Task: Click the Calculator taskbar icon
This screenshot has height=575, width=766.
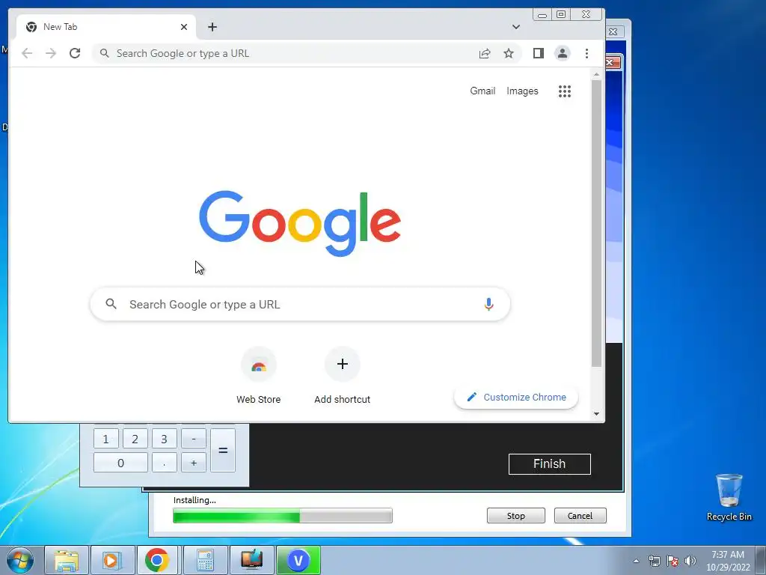Action: click(x=205, y=560)
